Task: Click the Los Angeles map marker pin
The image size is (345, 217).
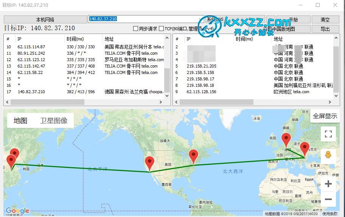Action: click(x=149, y=164)
